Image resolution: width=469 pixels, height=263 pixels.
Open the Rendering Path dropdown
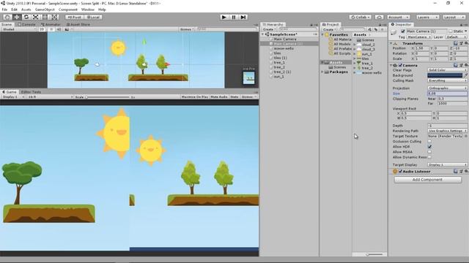448,131
